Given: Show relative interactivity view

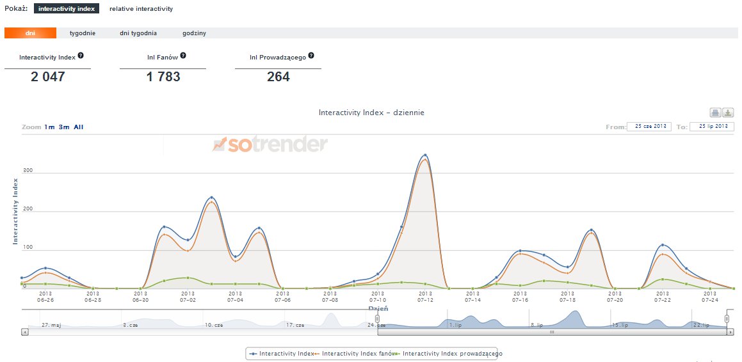Looking at the screenshot, I should [x=141, y=9].
